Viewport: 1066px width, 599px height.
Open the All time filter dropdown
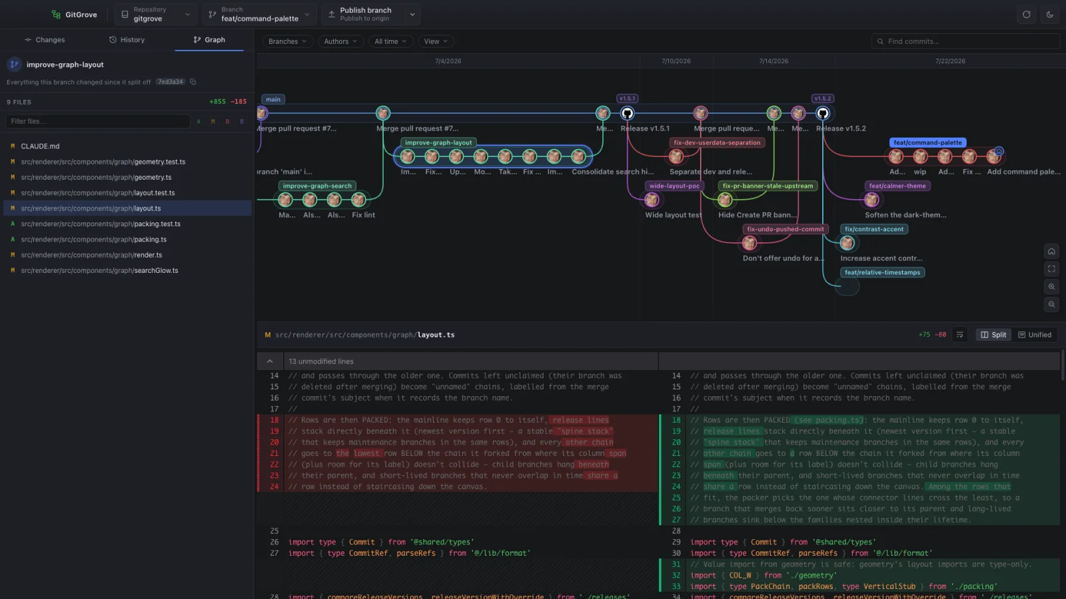[x=390, y=41]
